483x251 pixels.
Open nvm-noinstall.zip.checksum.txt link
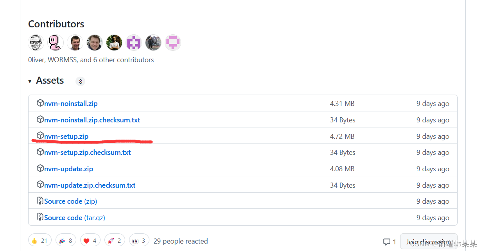92,120
